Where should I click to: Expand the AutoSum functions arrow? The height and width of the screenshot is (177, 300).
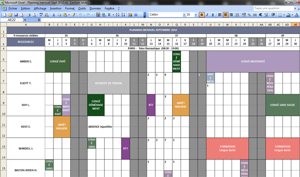point(113,15)
